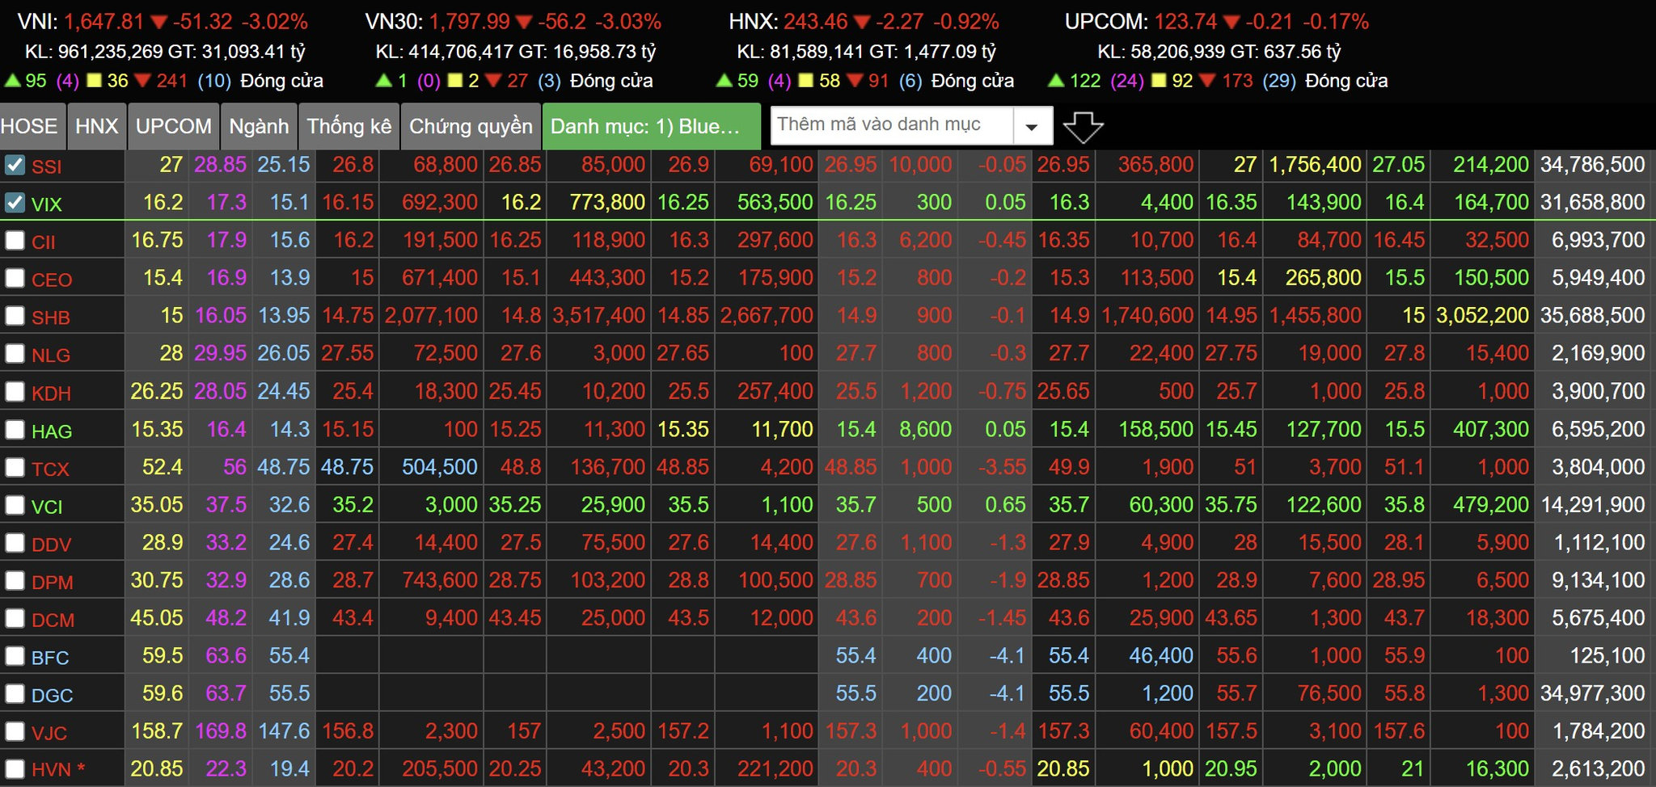This screenshot has height=787, width=1656.
Task: Click the VCI ticker symbol
Action: 47,507
